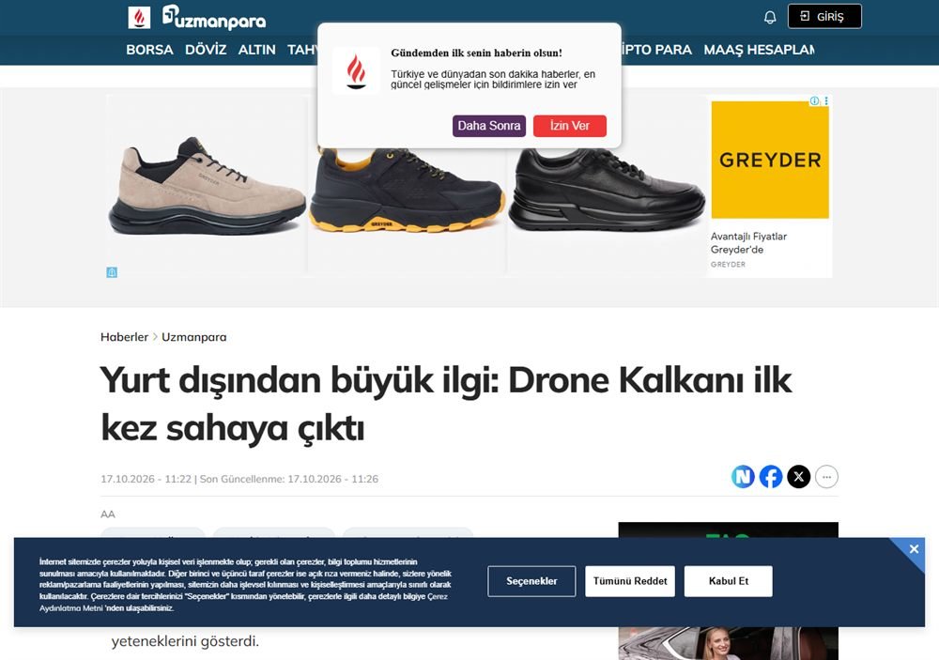Click the flame icon in notification popup
The image size is (939, 660).
(x=356, y=71)
